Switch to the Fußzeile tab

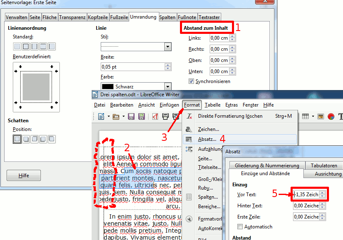coord(119,17)
